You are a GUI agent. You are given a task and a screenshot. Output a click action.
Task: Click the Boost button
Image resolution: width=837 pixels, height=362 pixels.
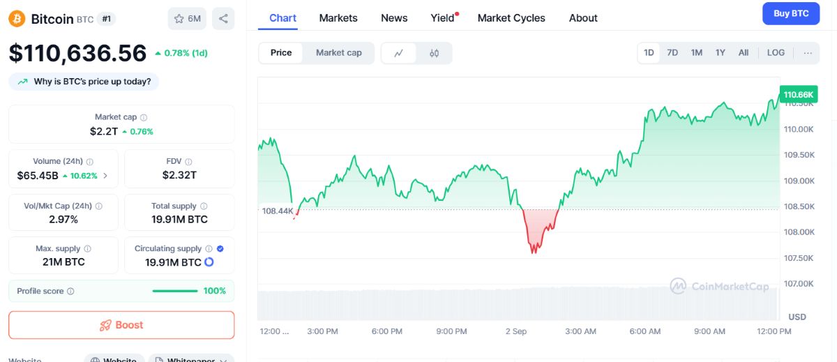click(121, 325)
